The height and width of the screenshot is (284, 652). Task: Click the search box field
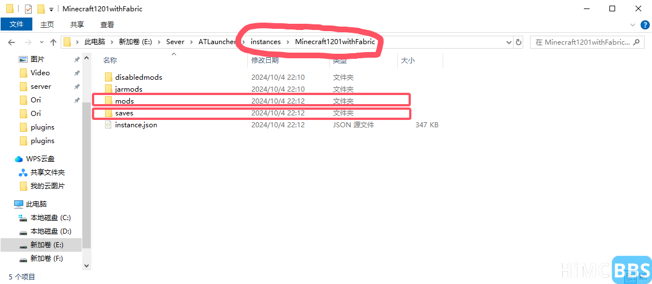click(584, 42)
